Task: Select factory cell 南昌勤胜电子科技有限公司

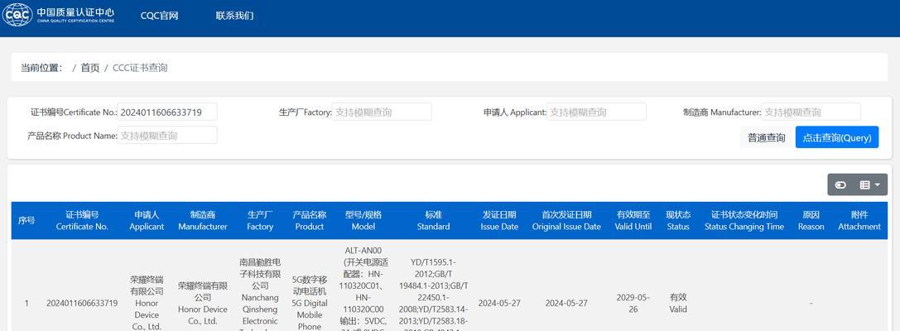Action: tap(260, 293)
